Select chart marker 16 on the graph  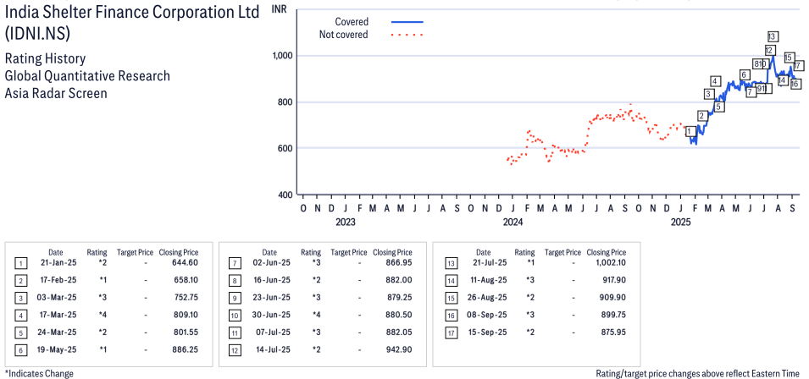(795, 84)
